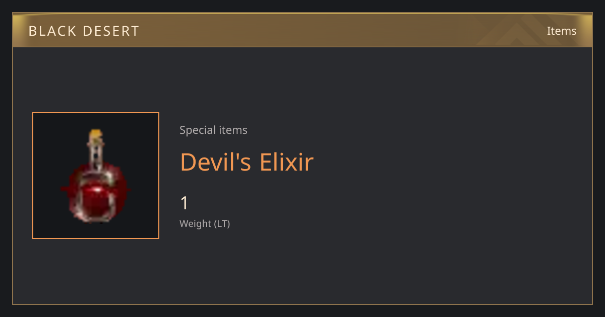The image size is (605, 317).
Task: Select the "Special items" category label
Action: tap(213, 130)
